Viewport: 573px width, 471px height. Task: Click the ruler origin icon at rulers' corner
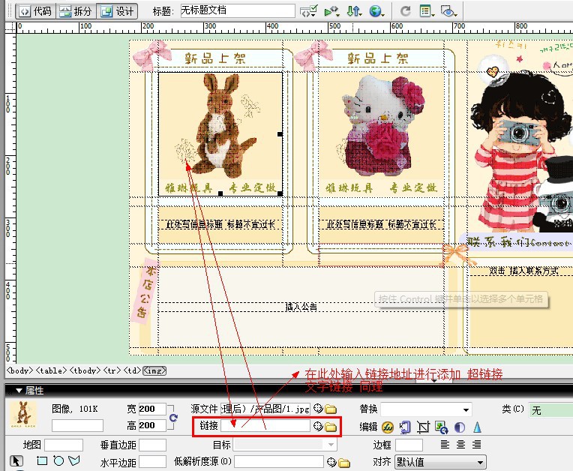(10, 28)
